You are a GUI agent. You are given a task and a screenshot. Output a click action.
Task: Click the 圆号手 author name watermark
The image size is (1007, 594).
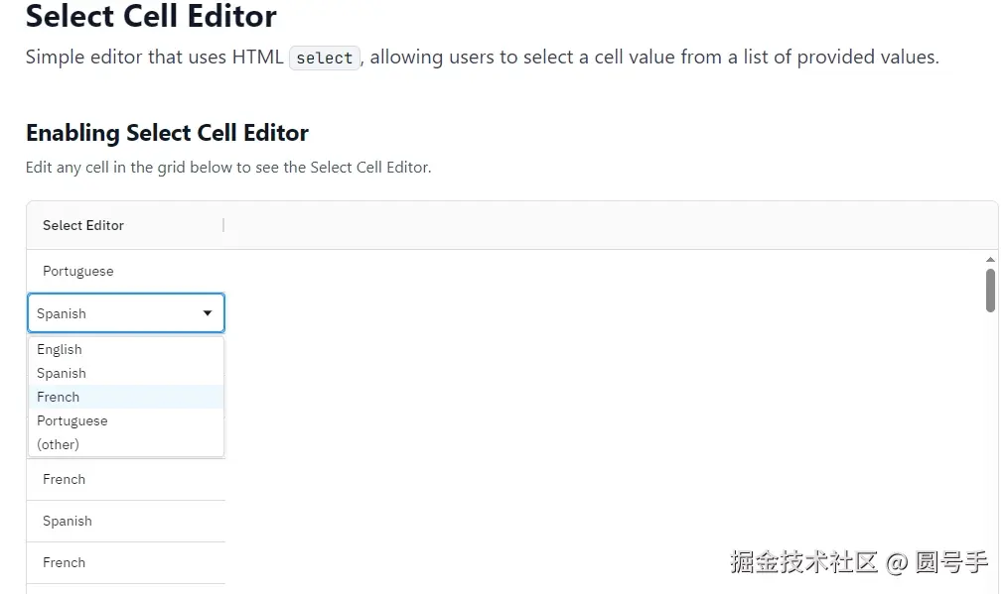pyautogui.click(x=950, y=562)
